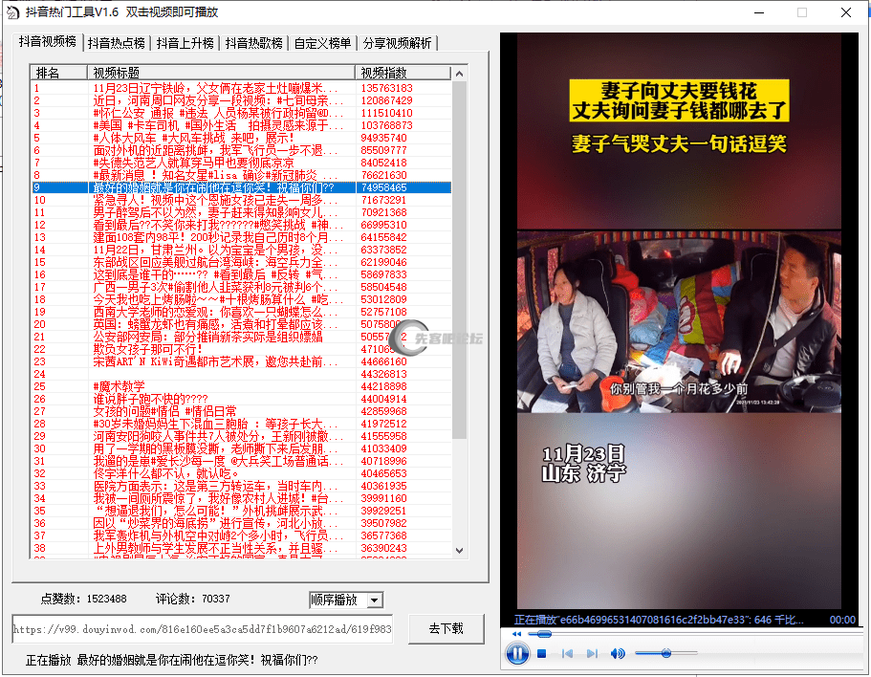The height and width of the screenshot is (677, 871).
Task: Skip to the next track in player
Action: pos(592,654)
